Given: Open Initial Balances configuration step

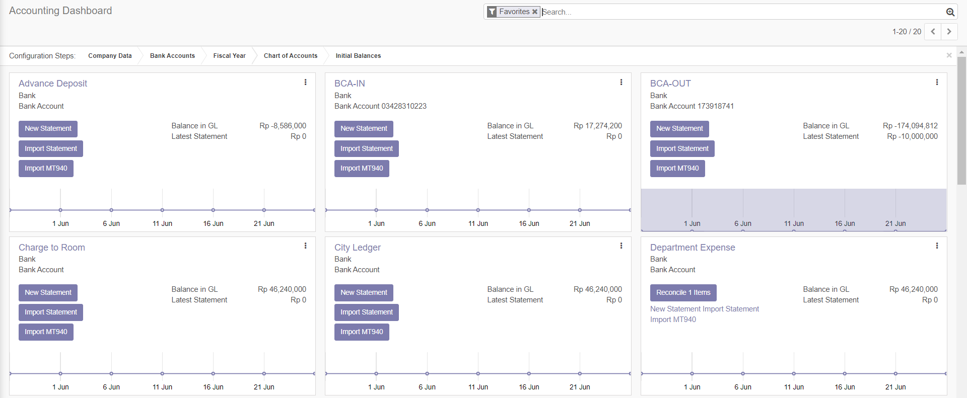Looking at the screenshot, I should pyautogui.click(x=358, y=56).
